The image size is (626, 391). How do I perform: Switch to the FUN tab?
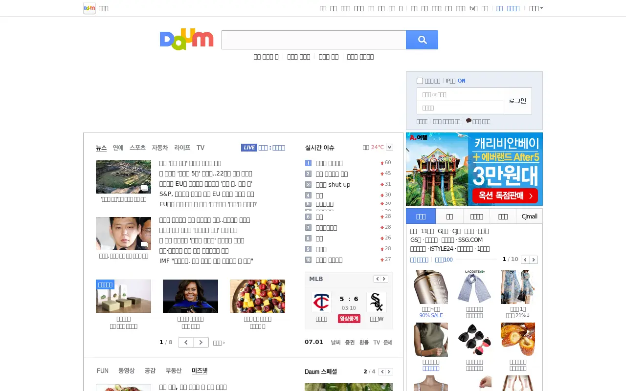tap(103, 371)
